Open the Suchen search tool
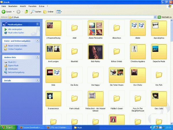 pyautogui.click(x=36, y=12)
